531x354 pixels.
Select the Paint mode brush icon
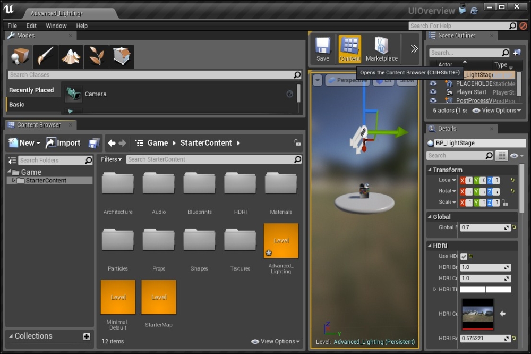46,56
